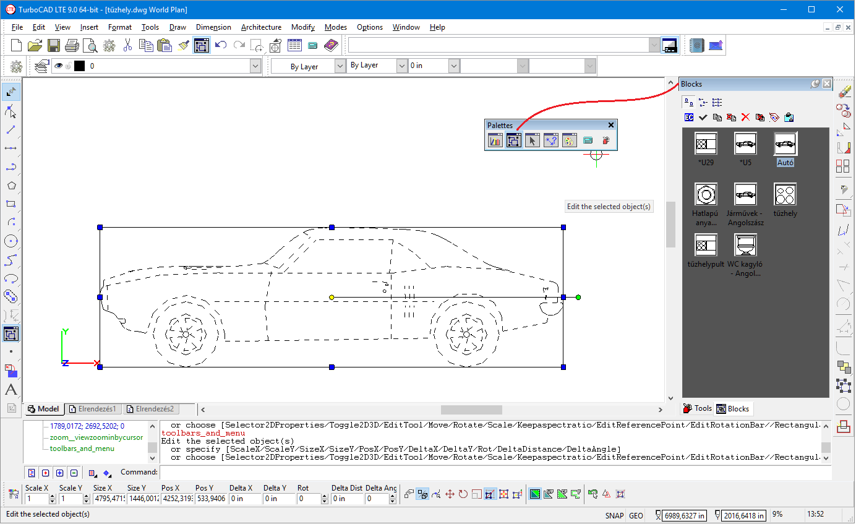Open the File menu
The image size is (856, 524).
click(x=17, y=27)
